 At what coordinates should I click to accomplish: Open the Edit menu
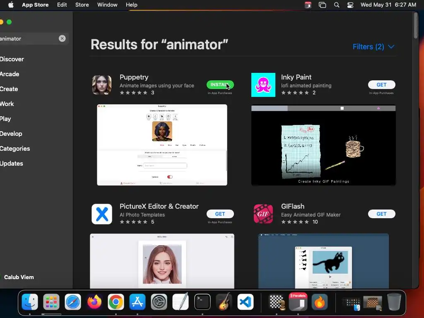pyautogui.click(x=62, y=5)
